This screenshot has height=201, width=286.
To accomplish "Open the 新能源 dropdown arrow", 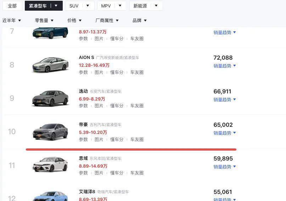I will coord(156,6).
